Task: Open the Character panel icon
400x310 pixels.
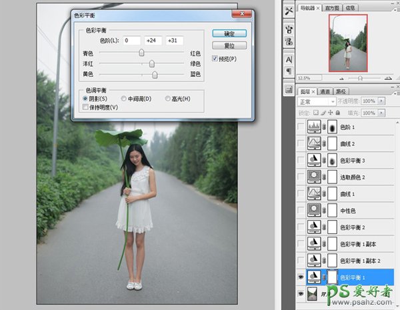Action: 289,59
